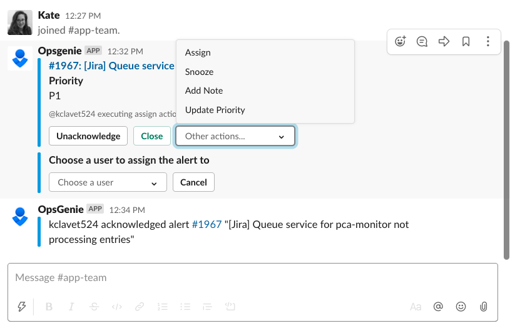510x336 pixels.
Task: Reply in thread icon
Action: pyautogui.click(x=422, y=42)
